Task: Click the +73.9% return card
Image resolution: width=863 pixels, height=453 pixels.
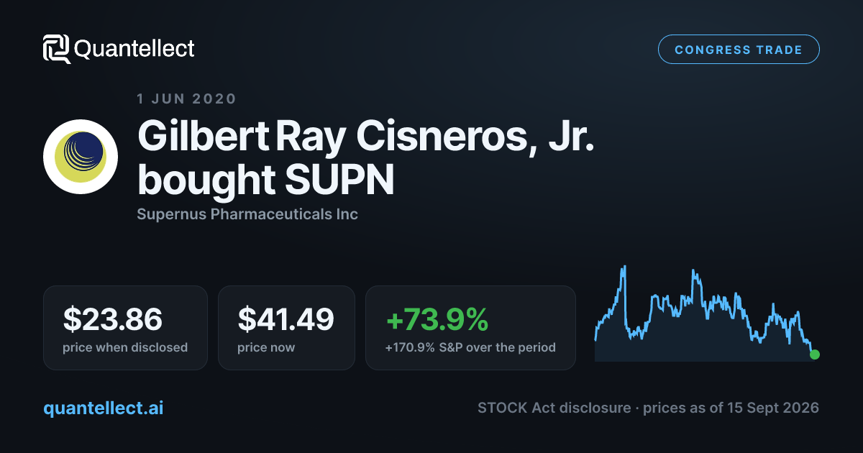Action: [470, 328]
